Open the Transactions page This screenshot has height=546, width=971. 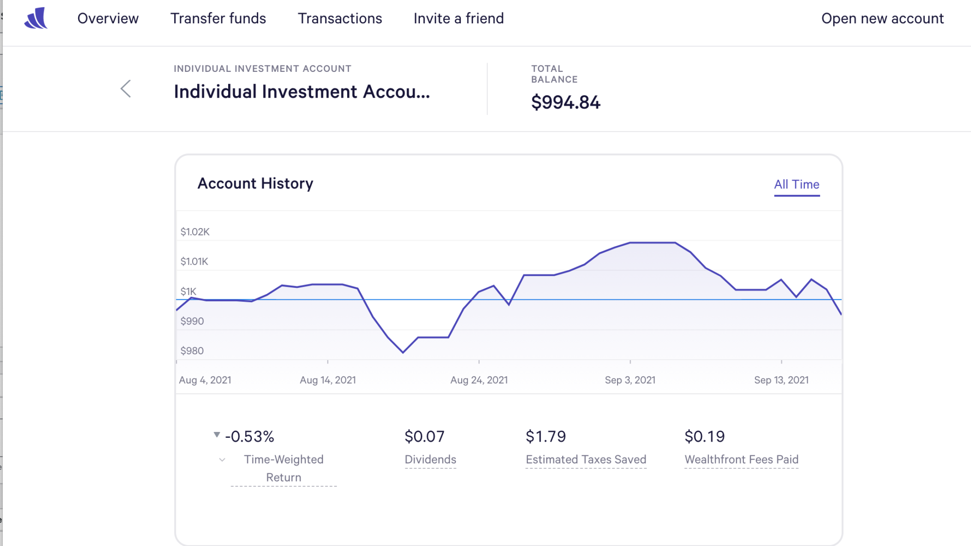[x=340, y=18]
